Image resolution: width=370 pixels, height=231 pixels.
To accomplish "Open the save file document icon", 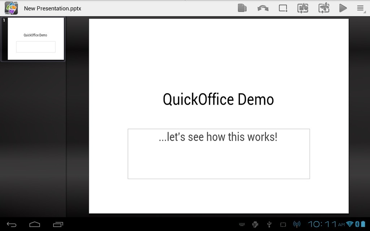I will tap(242, 8).
